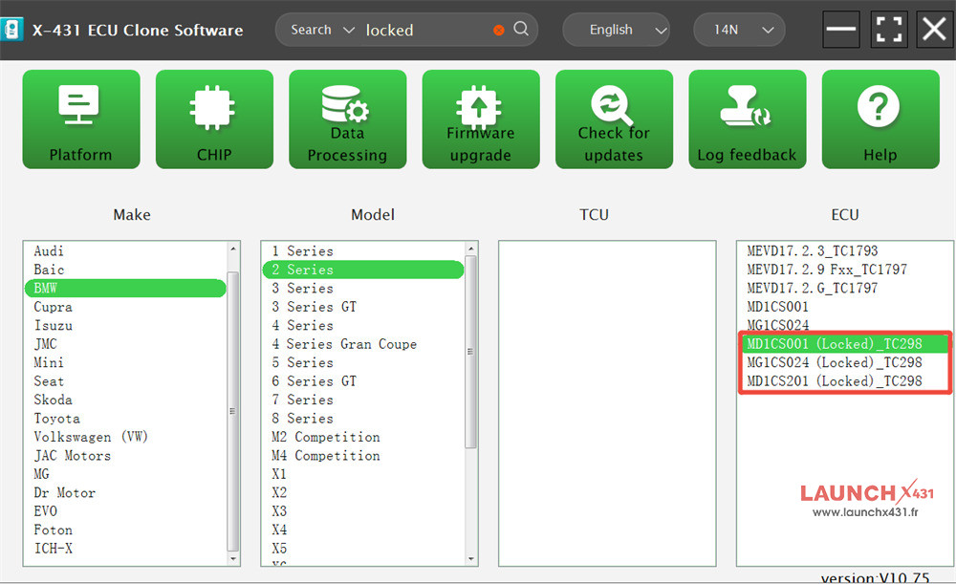Select MG1CS024 (Locked)_TC298 ECU
Image resolution: width=956 pixels, height=584 pixels.
click(x=844, y=362)
